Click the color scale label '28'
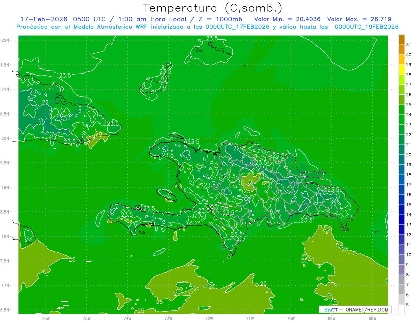The height and width of the screenshot is (323, 418). pyautogui.click(x=409, y=75)
